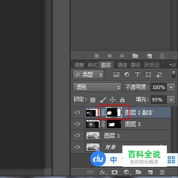Screen dimensions: 178x178
Task: Hide the 图层 2 副本 layer
Action: (x=77, y=112)
